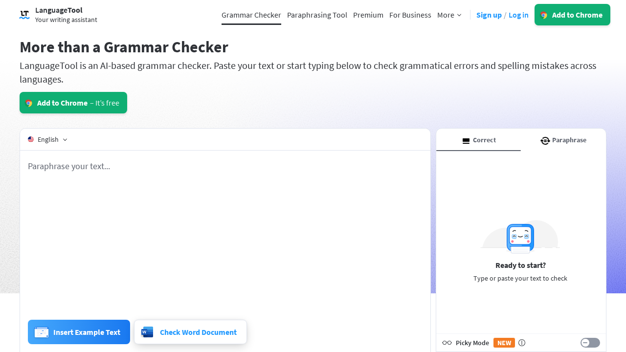Open the Paraphrasing Tool page
Screen dimensions: 626x352
point(317,15)
